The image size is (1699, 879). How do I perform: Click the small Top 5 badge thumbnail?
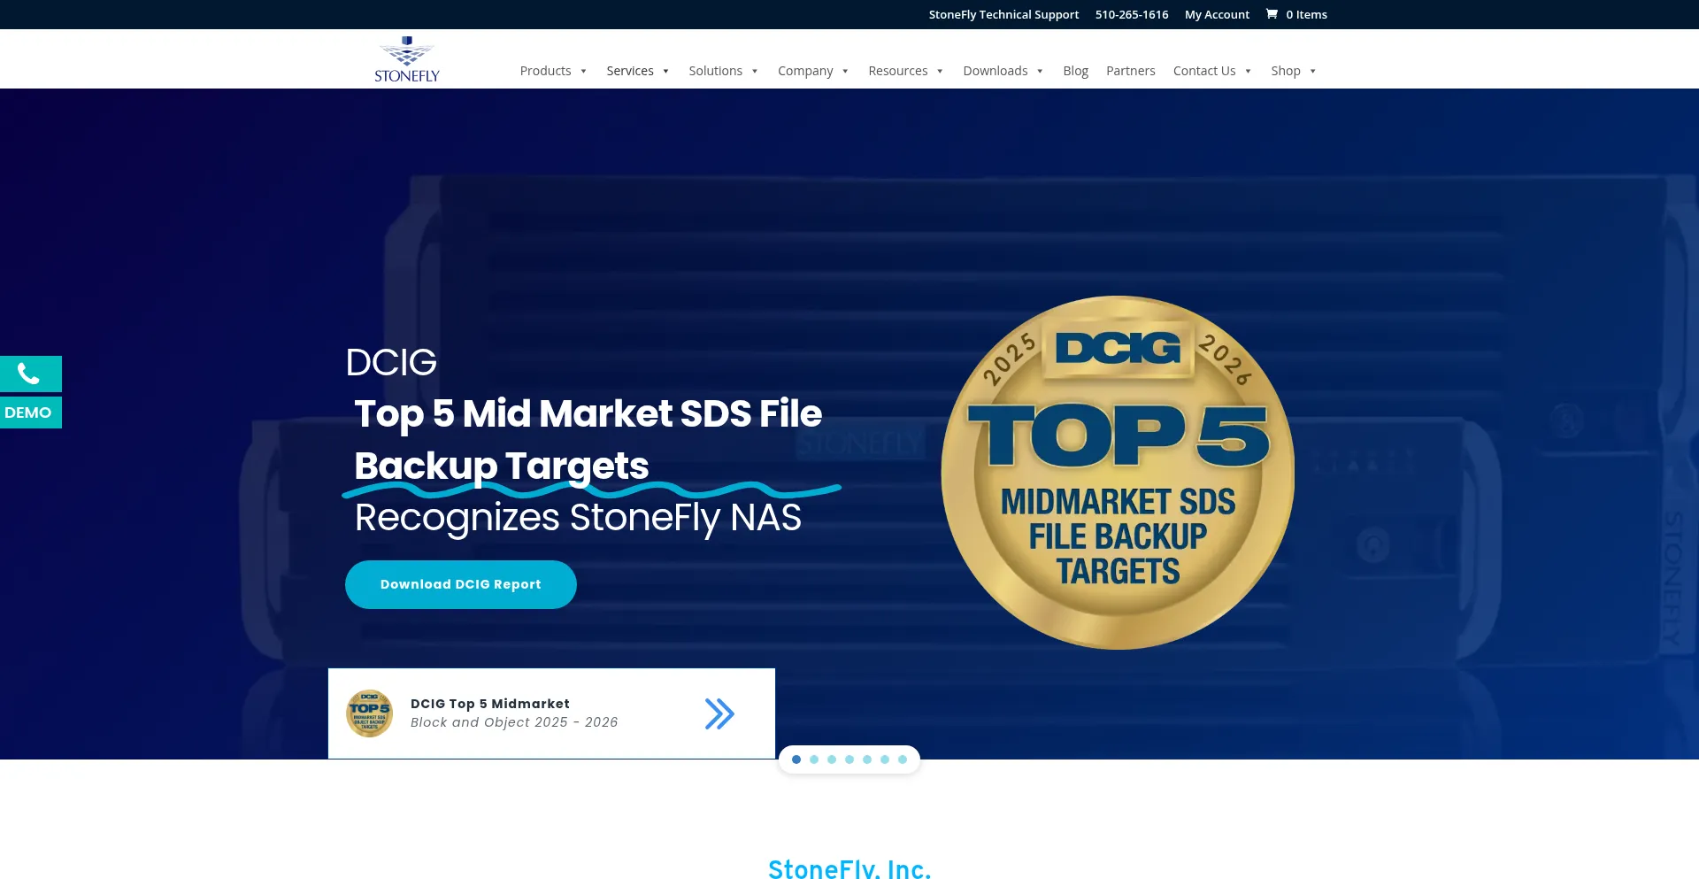pos(369,713)
